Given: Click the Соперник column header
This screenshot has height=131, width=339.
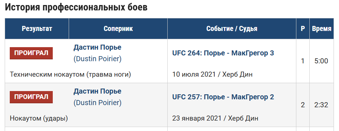Looking at the screenshot, I should pos(118,29).
